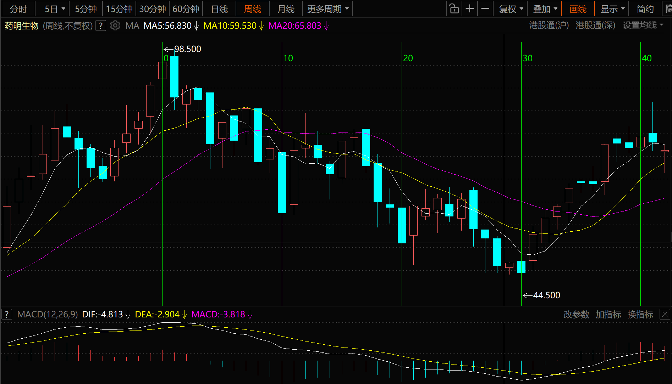Viewport: 672px width, 384px height.
Task: Zoom in chart with plus icon
Action: coord(469,9)
